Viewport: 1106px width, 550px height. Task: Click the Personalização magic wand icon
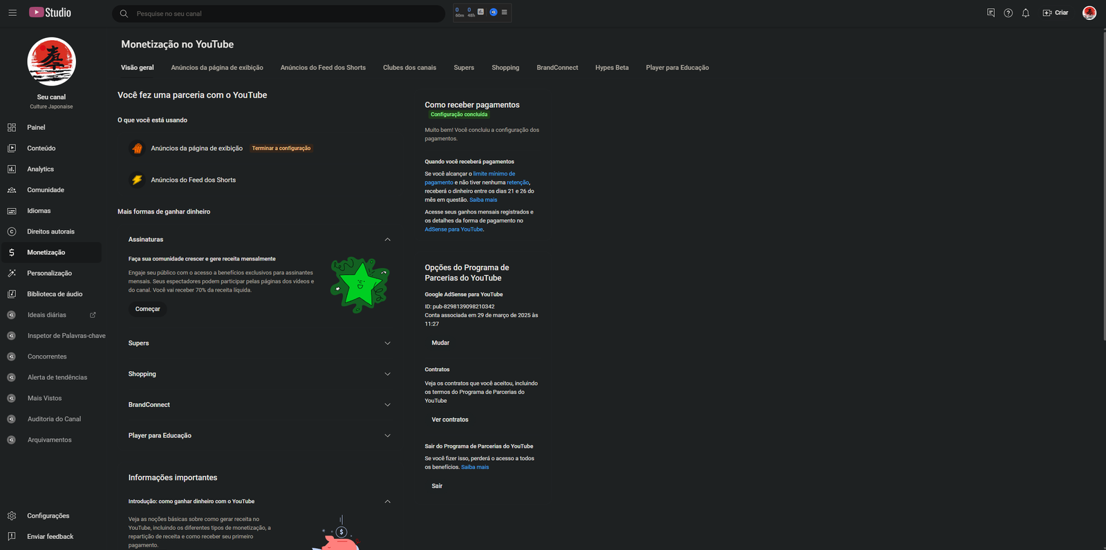tap(12, 273)
